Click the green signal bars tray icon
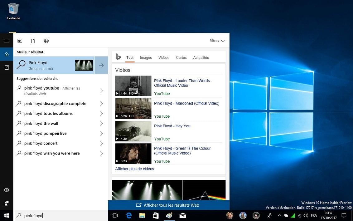 [x=293, y=216]
